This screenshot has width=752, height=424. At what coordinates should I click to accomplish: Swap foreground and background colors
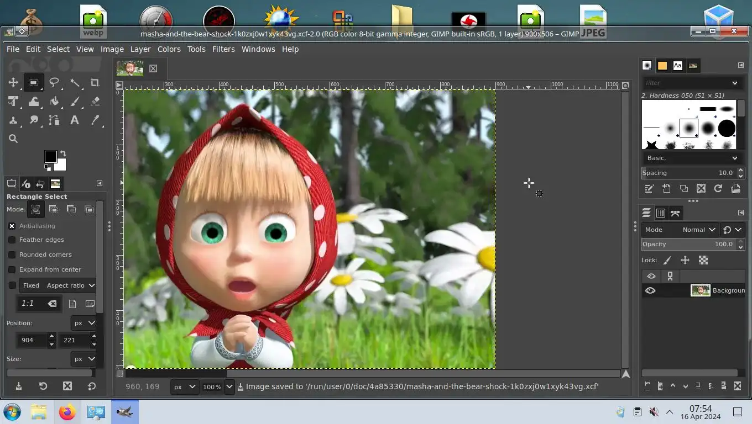(x=63, y=153)
